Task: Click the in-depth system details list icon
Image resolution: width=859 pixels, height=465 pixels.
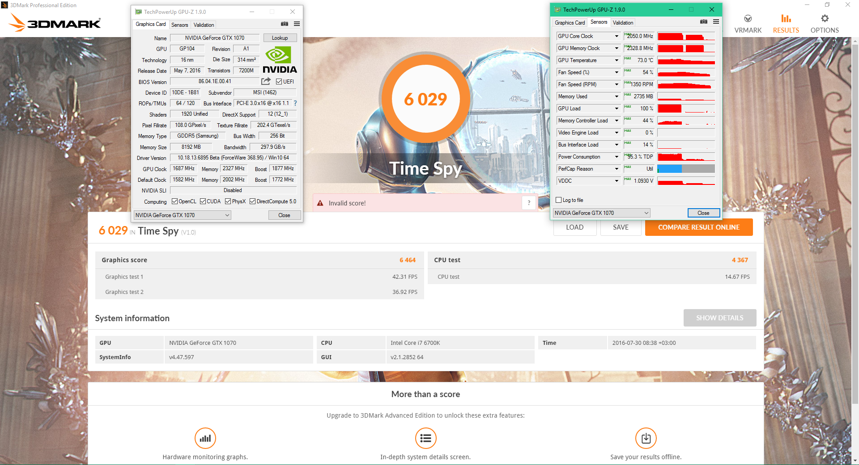Action: 425,438
